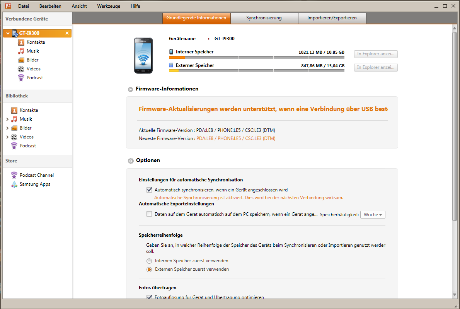Screen dimensions: 460x309
Task: Open the Speicherhäufigkeit Woche dropdown
Action: 373,215
